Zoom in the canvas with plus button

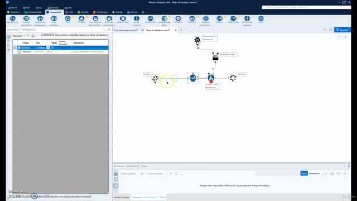point(345,37)
